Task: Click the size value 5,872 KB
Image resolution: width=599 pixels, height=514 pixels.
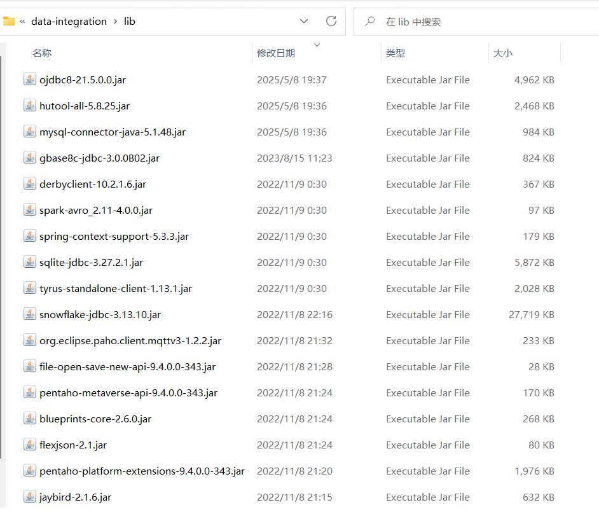Action: (x=534, y=263)
